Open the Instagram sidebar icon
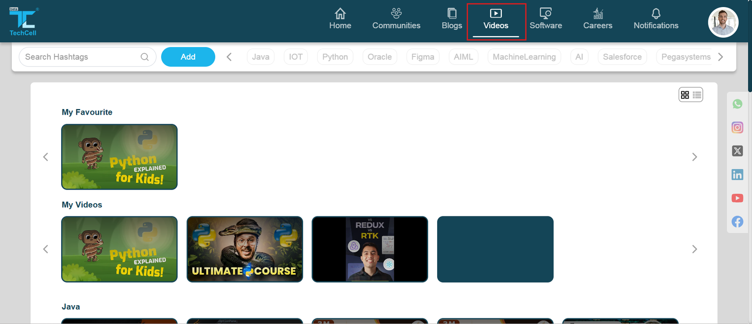The width and height of the screenshot is (752, 324). tap(737, 127)
